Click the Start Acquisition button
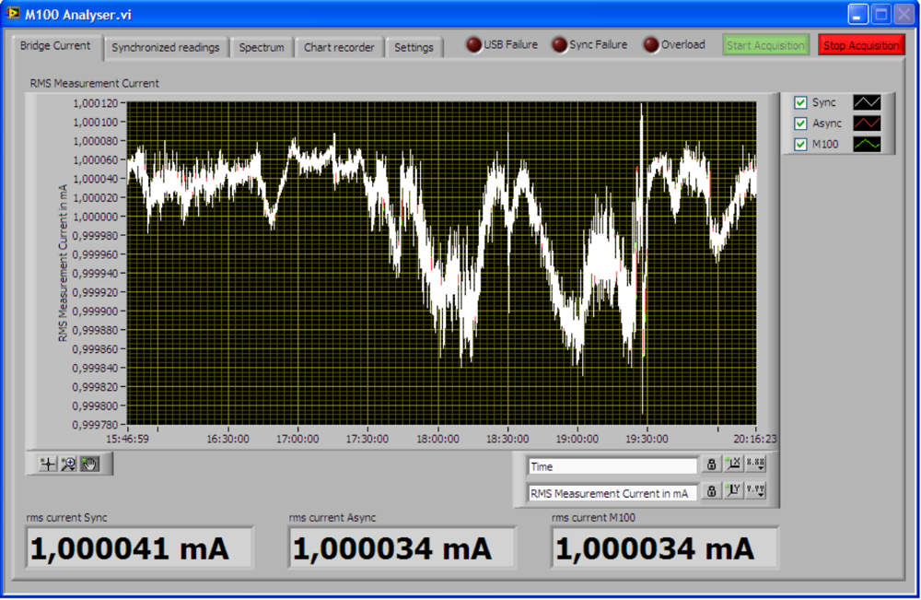The image size is (921, 600). click(x=765, y=43)
